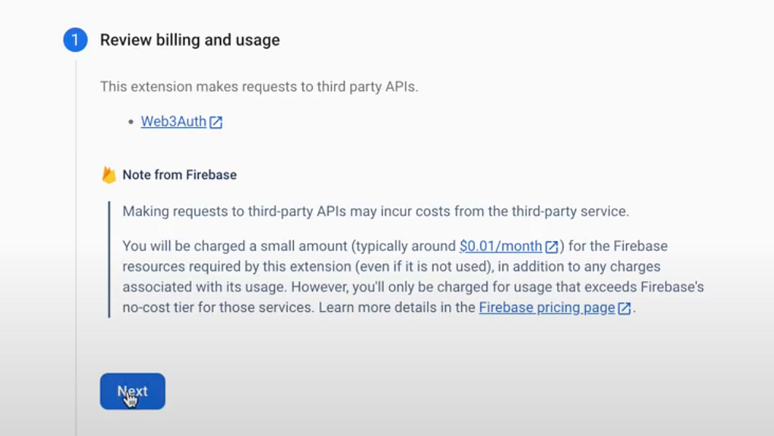
Task: Click the sentence about third-party service costs
Action: 376,211
